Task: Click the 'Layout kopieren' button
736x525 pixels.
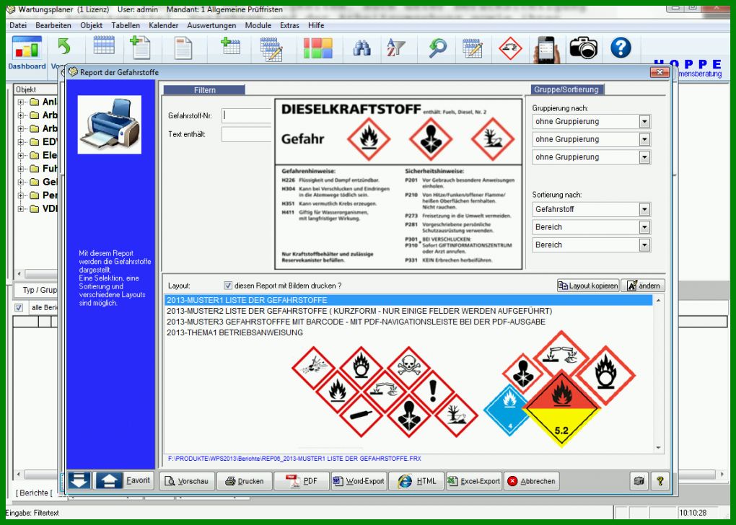Action: tap(588, 286)
